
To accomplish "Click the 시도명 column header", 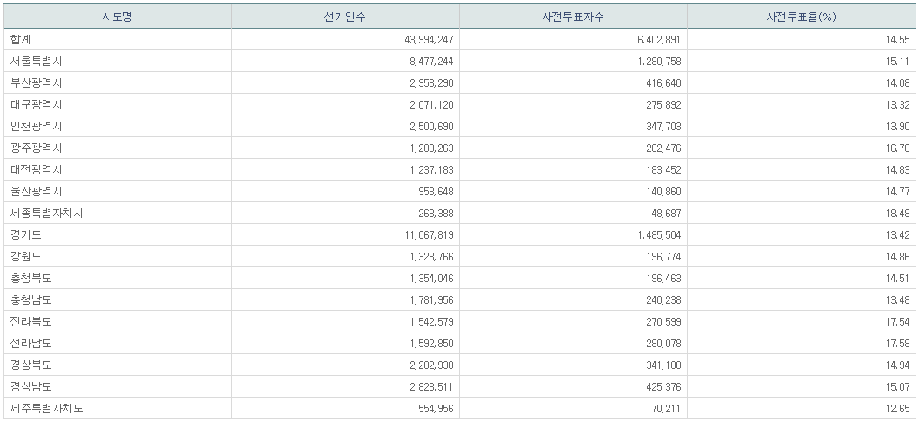I will pos(117,16).
